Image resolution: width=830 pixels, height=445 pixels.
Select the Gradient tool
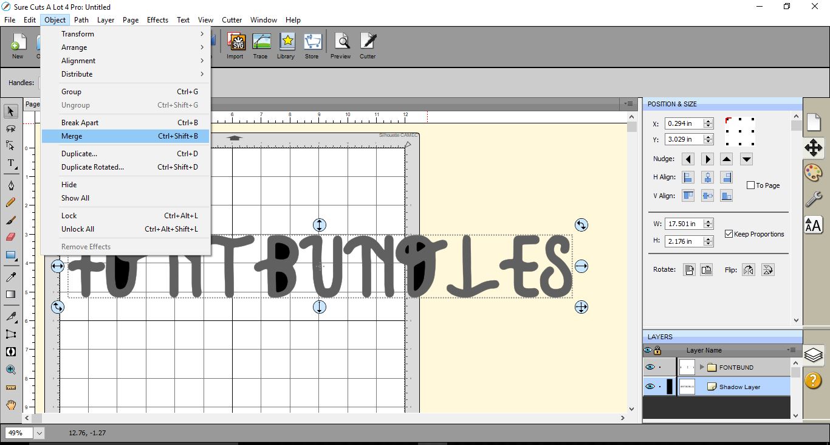(x=11, y=294)
